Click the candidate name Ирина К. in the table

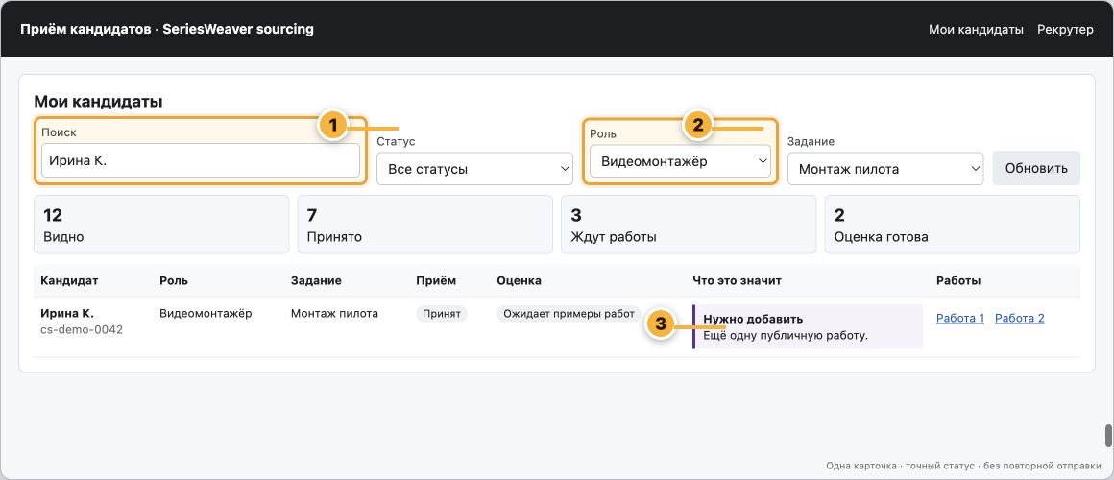pyautogui.click(x=67, y=313)
